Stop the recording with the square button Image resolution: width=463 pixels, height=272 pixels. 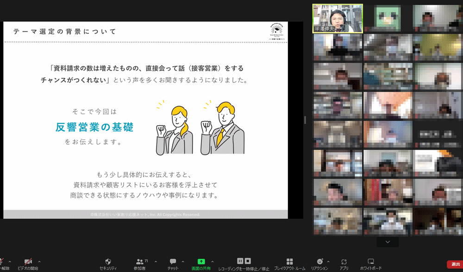click(248, 261)
